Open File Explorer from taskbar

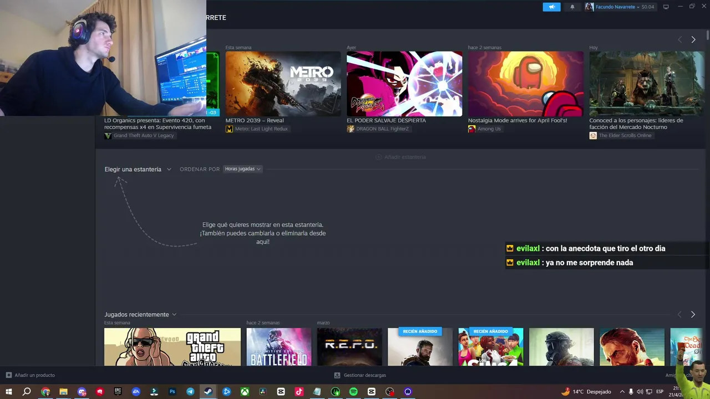[x=63, y=391]
